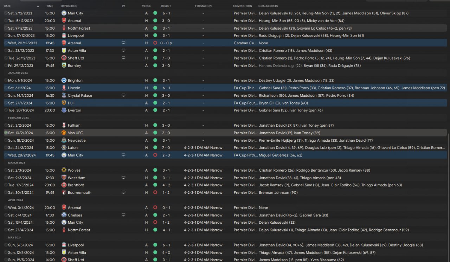Click Liverpool badge in the 17/12/2023 row

point(64,36)
